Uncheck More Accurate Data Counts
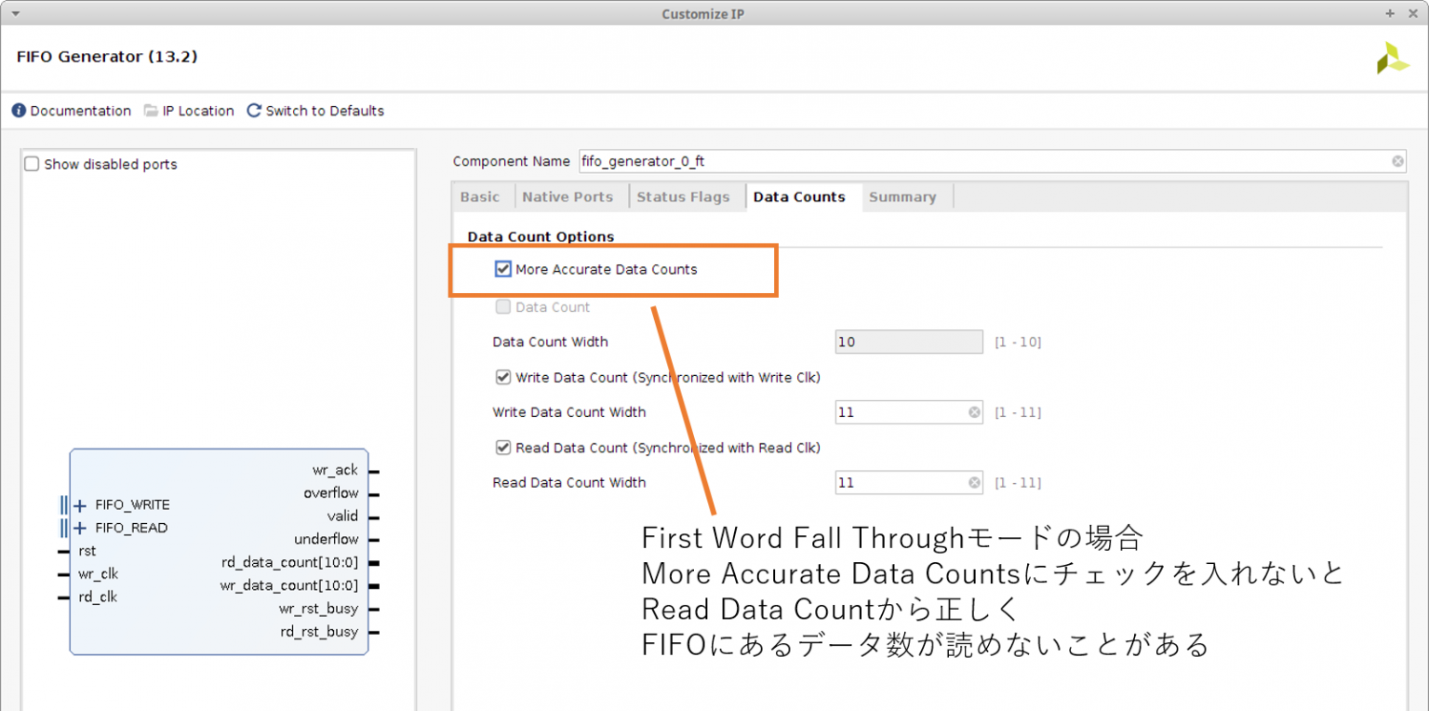Screen dimensions: 1429x711 click(x=503, y=270)
